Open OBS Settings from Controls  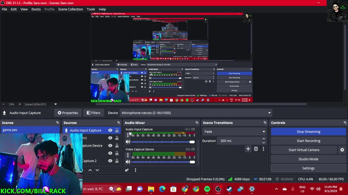point(308,168)
